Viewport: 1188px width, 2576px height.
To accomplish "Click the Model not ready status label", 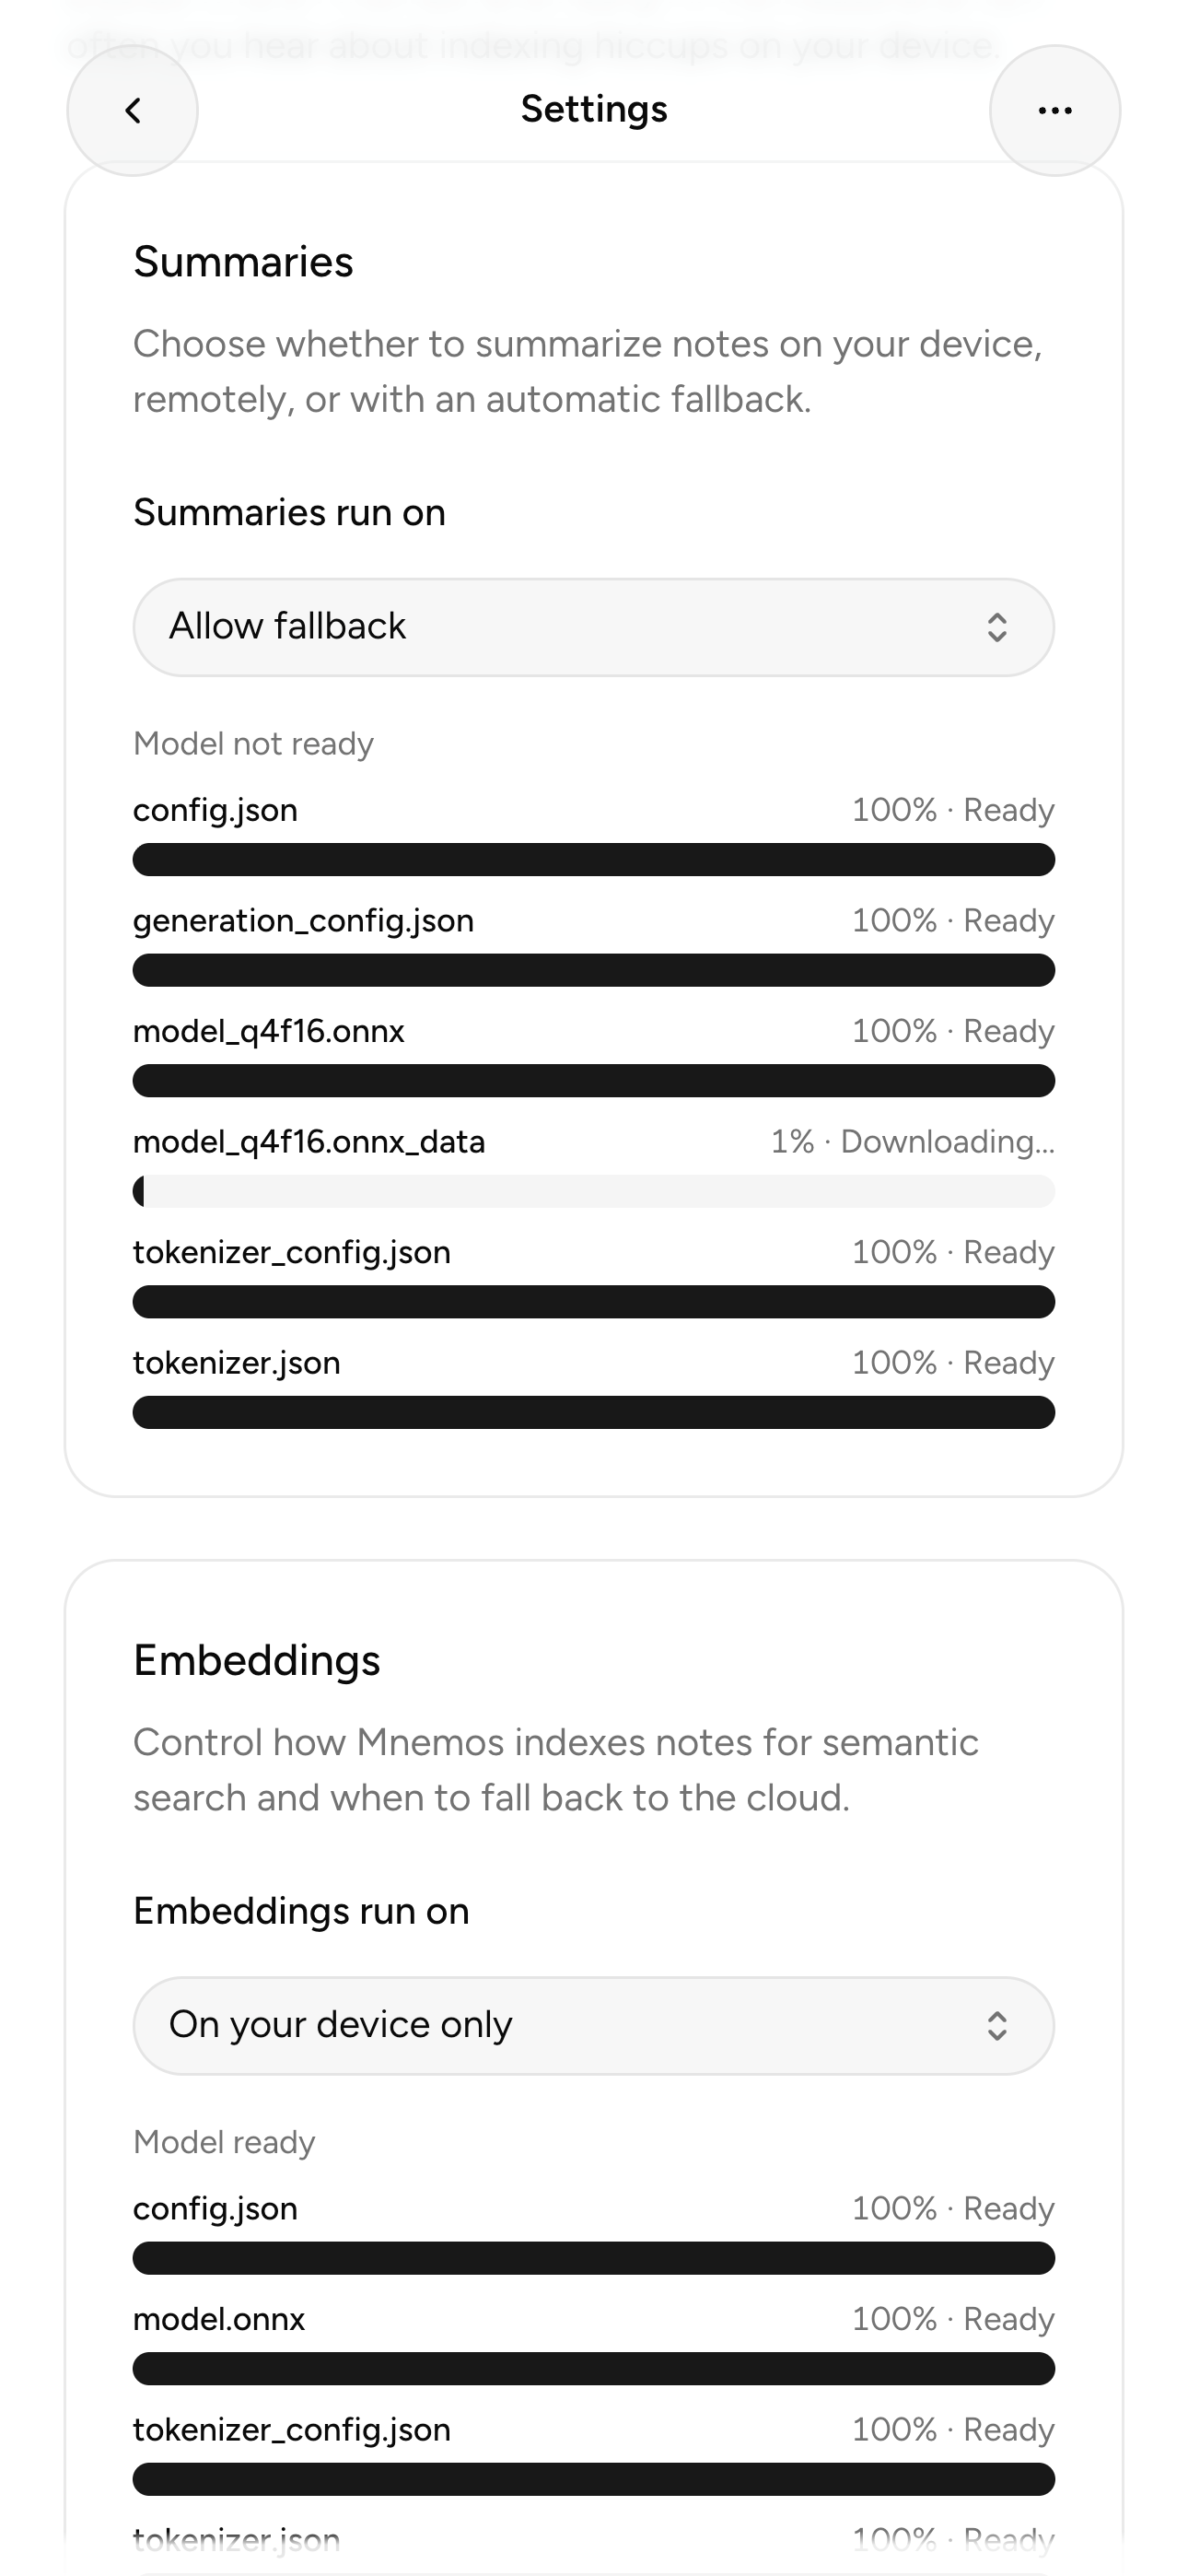I will pos(254,744).
